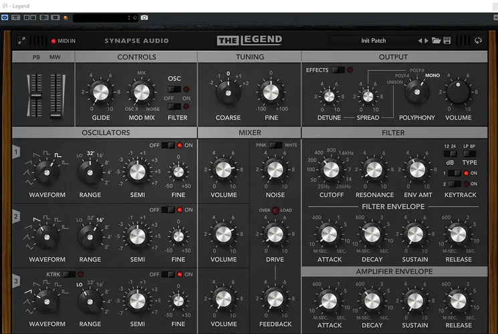The width and height of the screenshot is (498, 334).
Task: Click the save patch floppy icon
Action: [447, 40]
